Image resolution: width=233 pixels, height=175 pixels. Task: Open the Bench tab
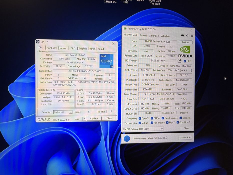point(92,49)
